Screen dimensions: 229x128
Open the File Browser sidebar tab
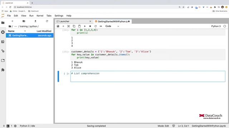[3, 23]
